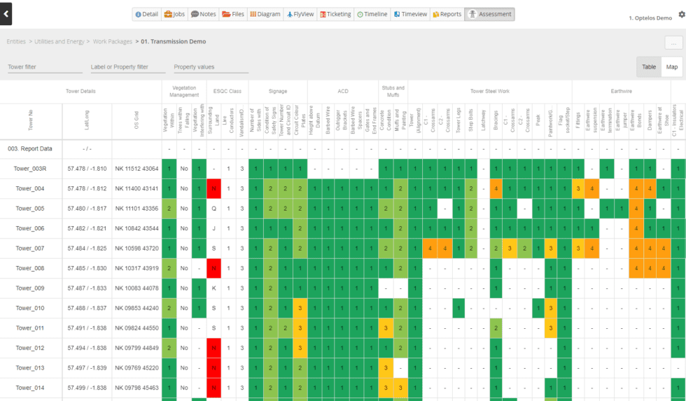Open FlyView plane icon
Screen dimensions: 686x401
[290, 14]
